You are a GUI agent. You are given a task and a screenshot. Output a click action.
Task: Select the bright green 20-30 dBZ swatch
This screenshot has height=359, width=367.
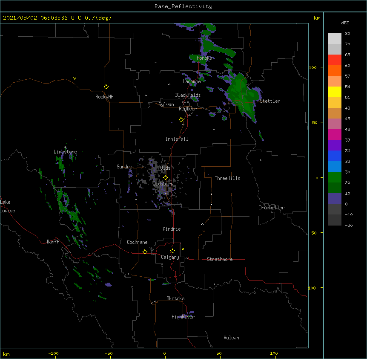point(335,177)
